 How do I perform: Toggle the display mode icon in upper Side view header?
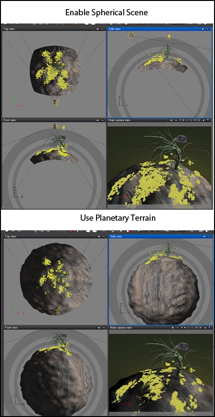tap(203, 29)
